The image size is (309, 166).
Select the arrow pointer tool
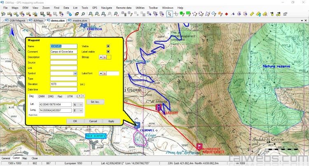click(x=169, y=14)
